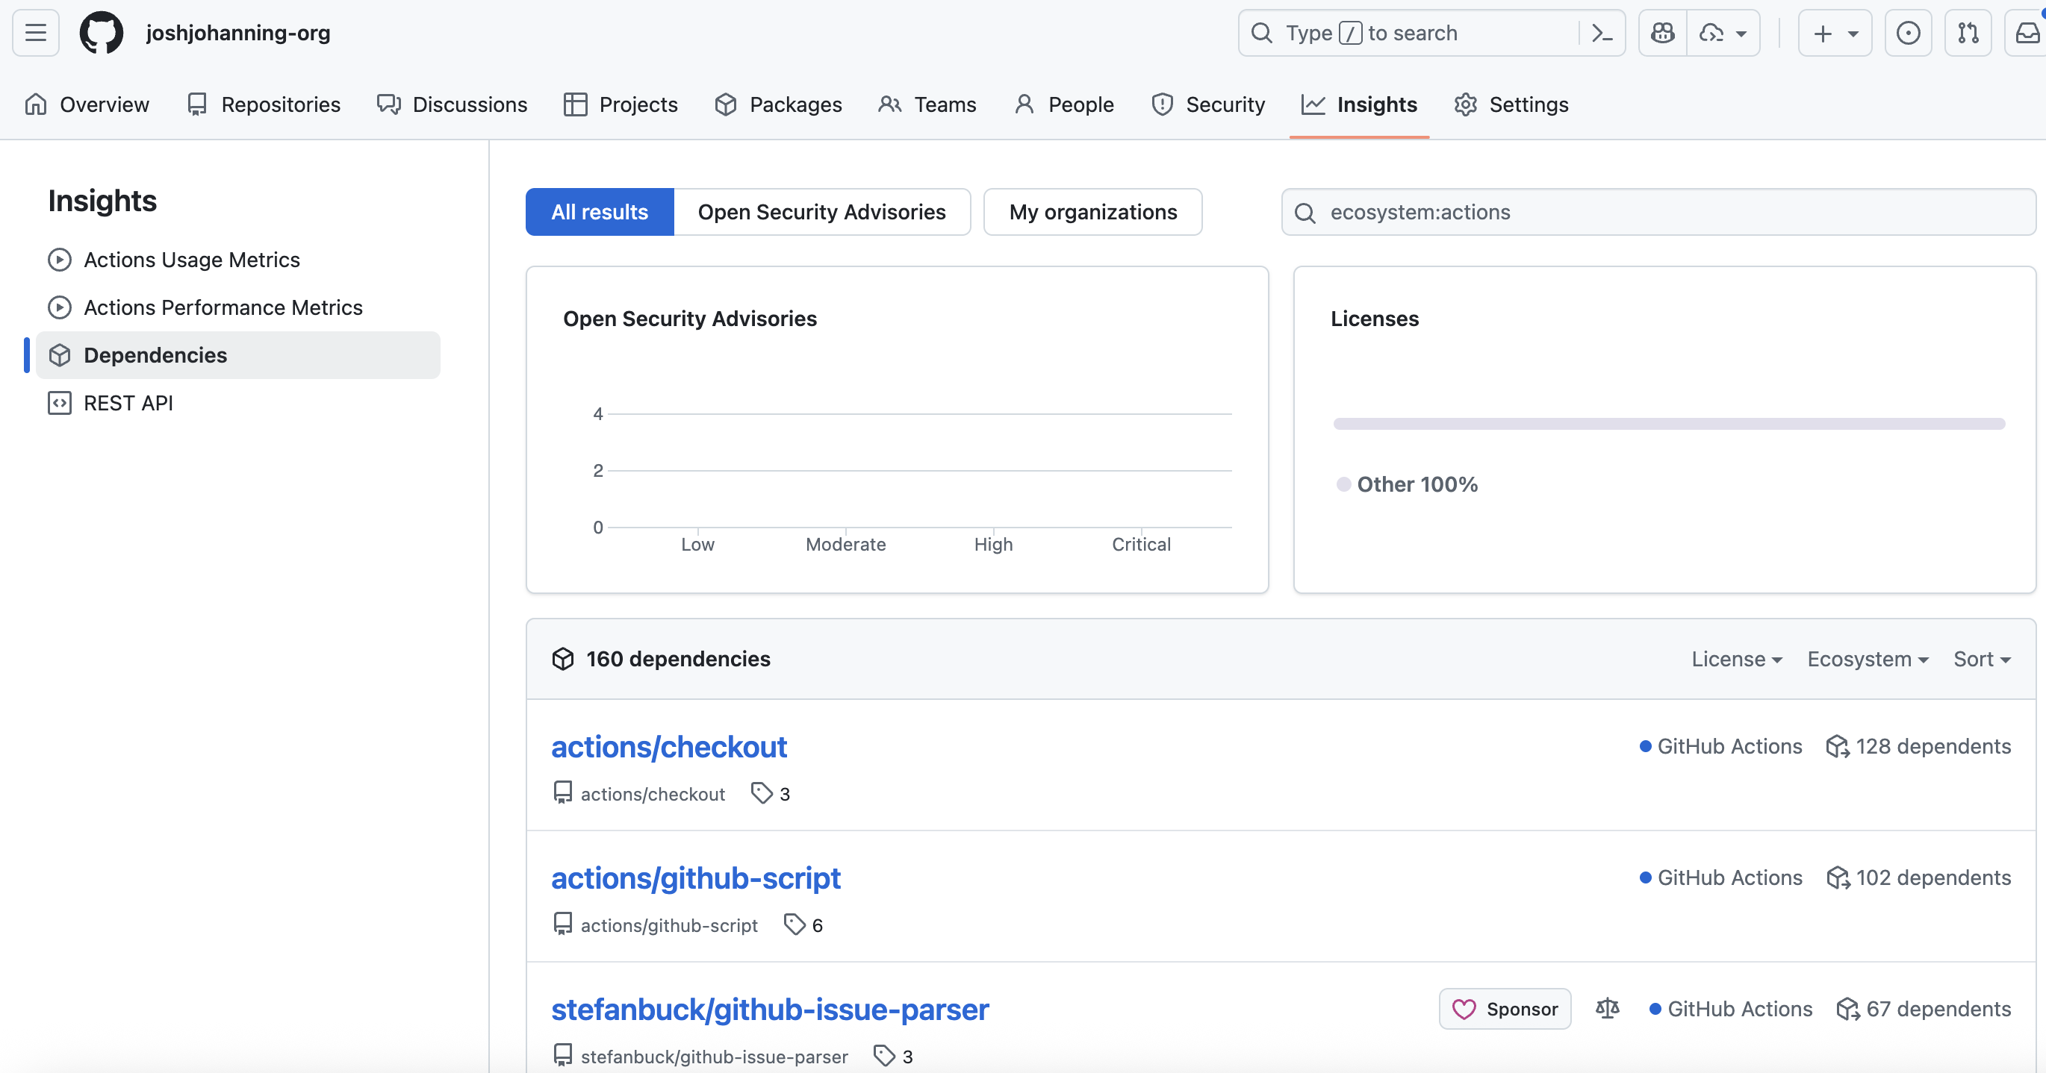Select Dependencies in Insights sidebar

tap(238, 354)
